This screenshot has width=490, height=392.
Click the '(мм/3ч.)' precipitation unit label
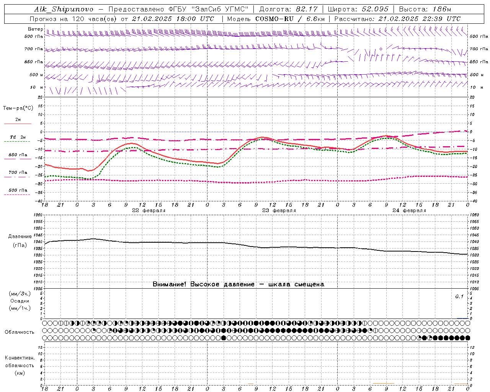[x=20, y=294]
